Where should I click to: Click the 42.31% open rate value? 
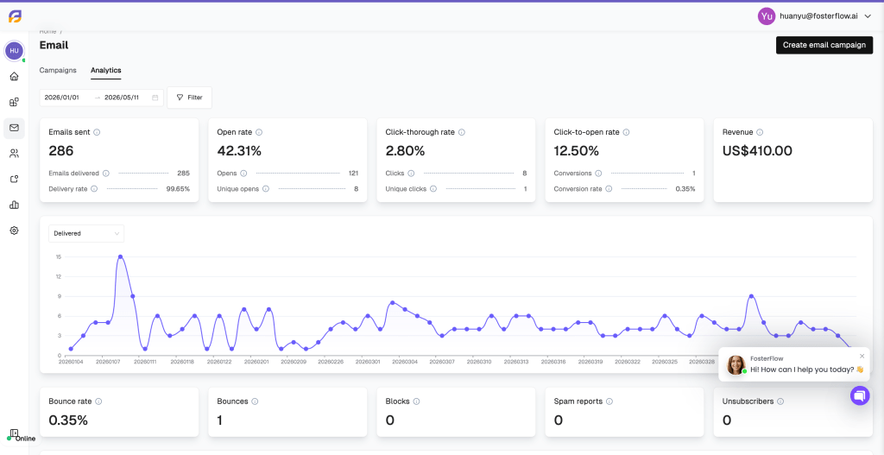(239, 150)
